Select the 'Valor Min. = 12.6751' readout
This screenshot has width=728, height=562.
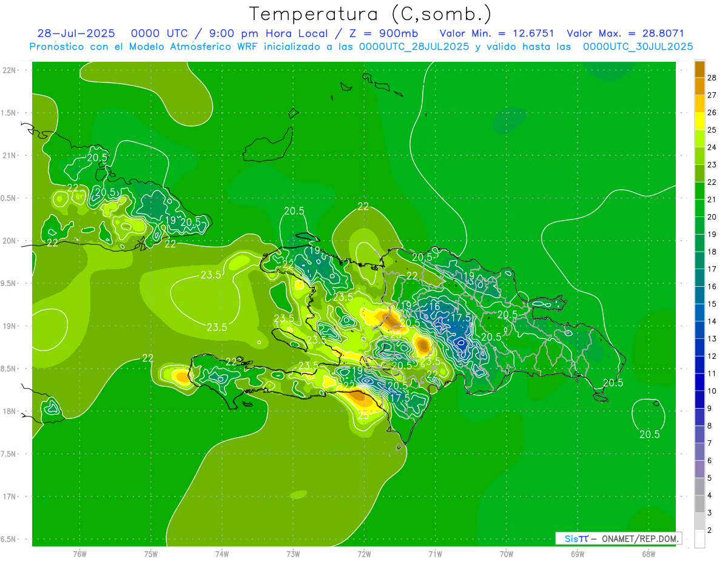[497, 33]
